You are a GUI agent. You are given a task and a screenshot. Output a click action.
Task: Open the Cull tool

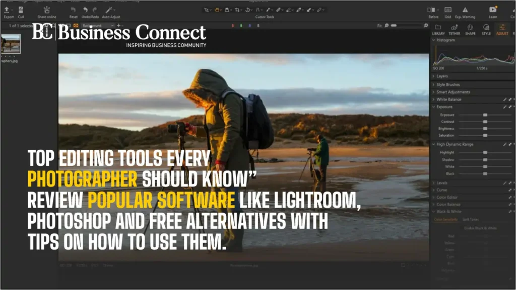tap(20, 10)
